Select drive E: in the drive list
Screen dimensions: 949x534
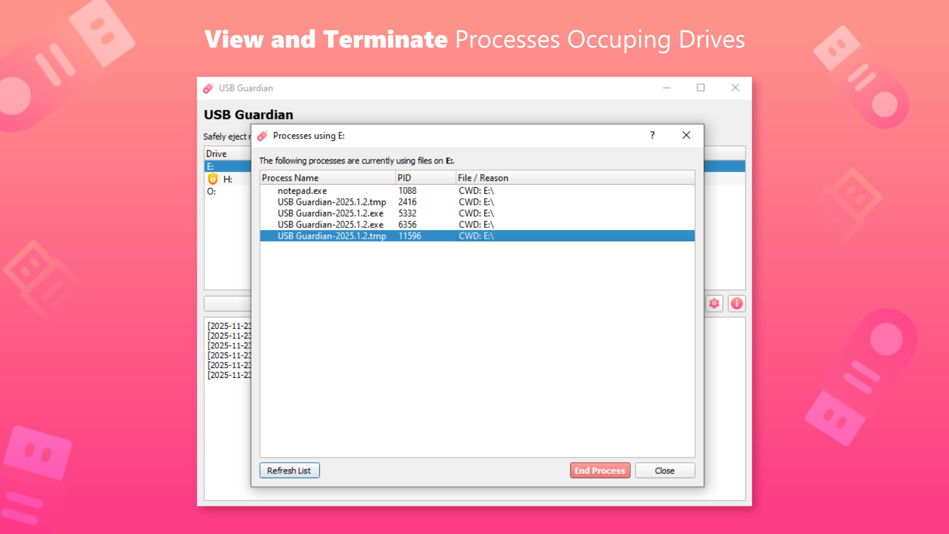[x=217, y=166]
